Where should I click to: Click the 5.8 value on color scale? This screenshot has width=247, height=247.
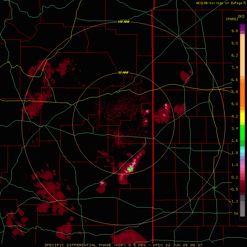tap(235, 92)
